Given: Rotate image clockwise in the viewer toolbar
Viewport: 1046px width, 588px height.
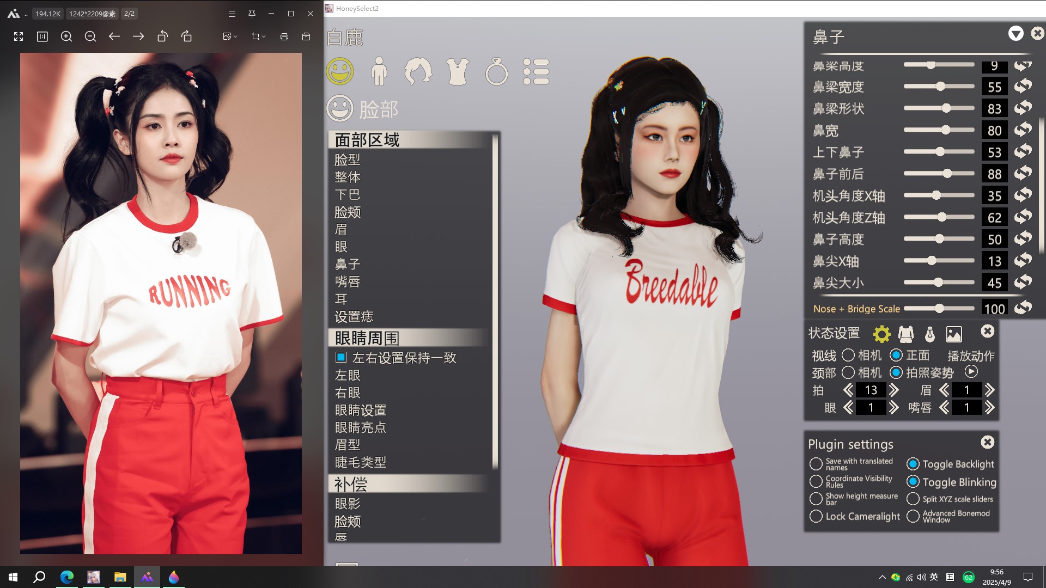Looking at the screenshot, I should click(x=186, y=36).
